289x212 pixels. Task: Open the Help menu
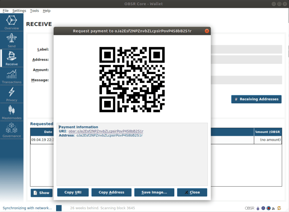click(x=47, y=11)
